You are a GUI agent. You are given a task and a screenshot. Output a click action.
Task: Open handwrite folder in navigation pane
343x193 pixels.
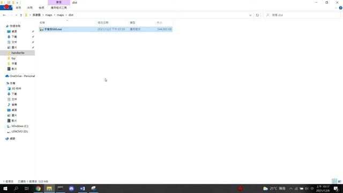(18, 53)
